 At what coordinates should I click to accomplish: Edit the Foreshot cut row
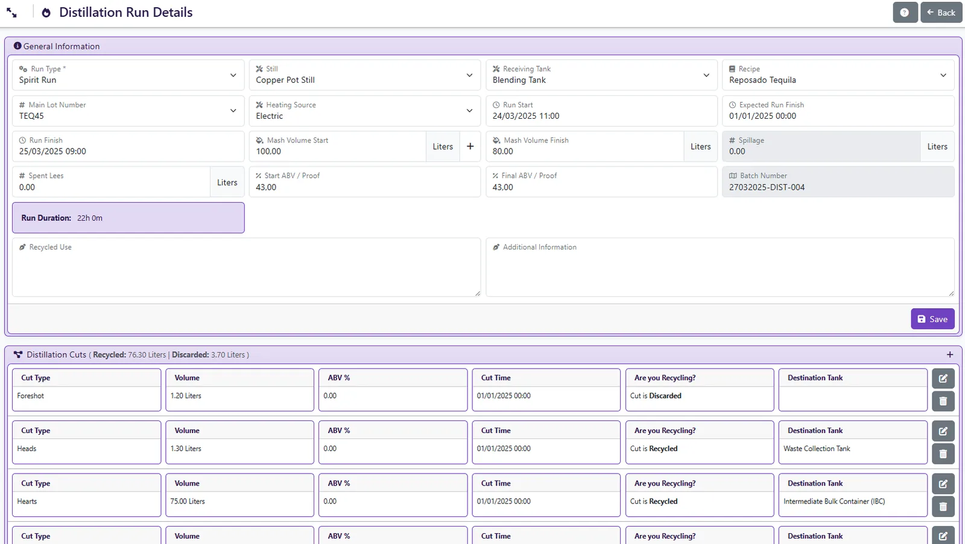[x=943, y=379]
